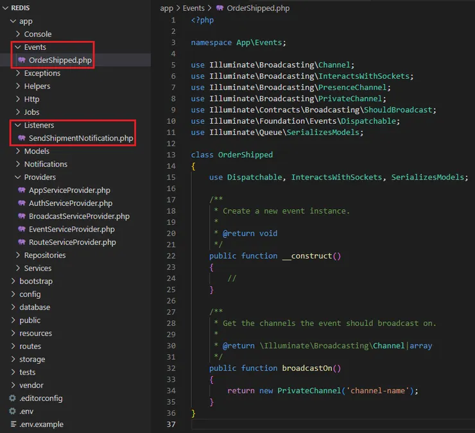Screen dimensions: 475x433
Task: Click the PHP icon in the breadcrumb bar
Action: tap(220, 8)
